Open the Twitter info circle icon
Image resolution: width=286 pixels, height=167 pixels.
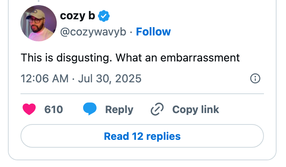(x=255, y=79)
